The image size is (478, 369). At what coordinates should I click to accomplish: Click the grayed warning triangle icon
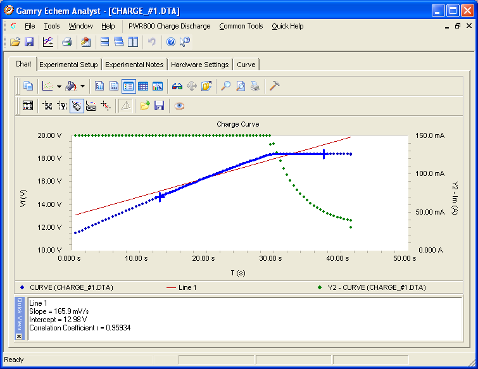(125, 106)
